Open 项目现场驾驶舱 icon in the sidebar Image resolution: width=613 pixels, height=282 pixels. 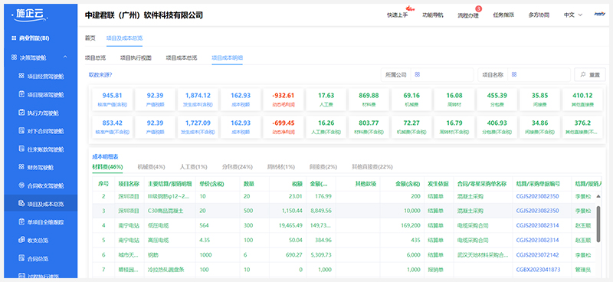pyautogui.click(x=21, y=94)
